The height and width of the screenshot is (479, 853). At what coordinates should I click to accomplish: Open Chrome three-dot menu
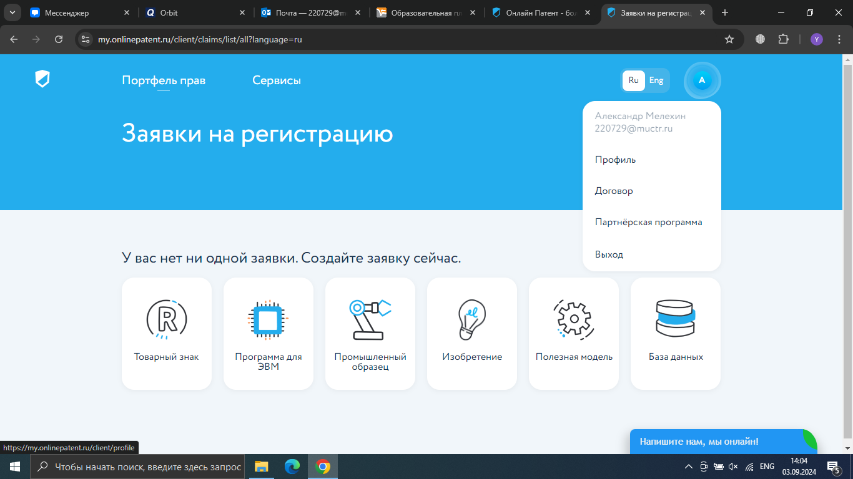click(839, 39)
